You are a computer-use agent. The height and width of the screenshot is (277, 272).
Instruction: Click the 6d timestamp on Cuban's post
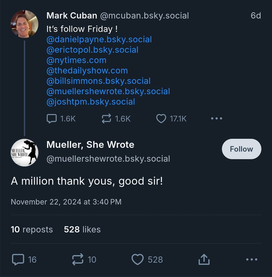click(x=256, y=16)
